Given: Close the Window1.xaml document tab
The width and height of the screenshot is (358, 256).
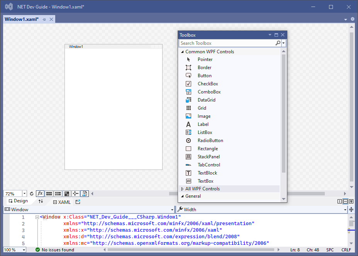Looking at the screenshot, I should (51, 19).
